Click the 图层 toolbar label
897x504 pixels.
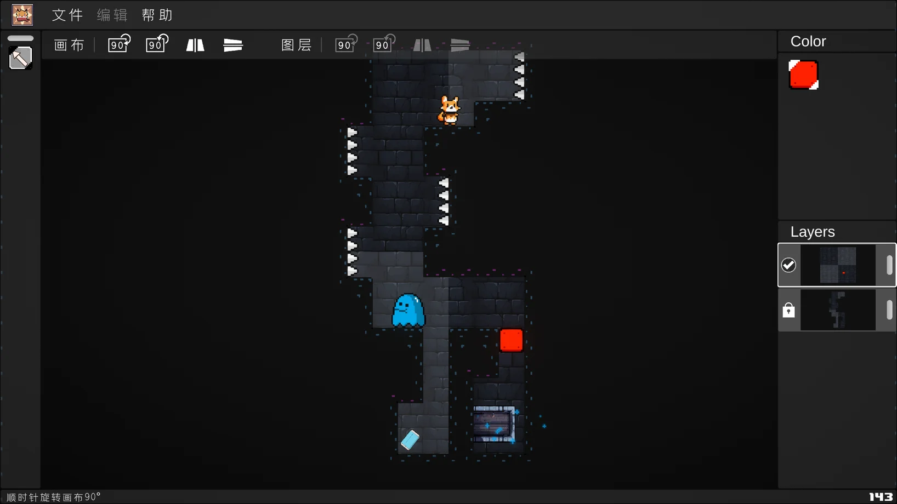(297, 45)
